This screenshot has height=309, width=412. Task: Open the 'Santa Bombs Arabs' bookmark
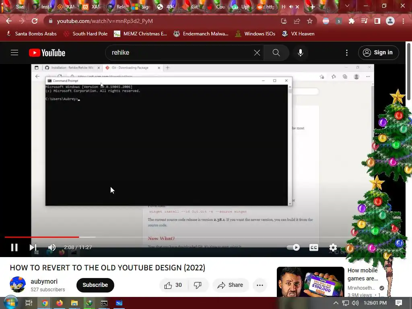31,34
